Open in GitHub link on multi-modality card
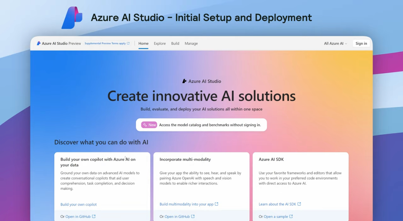This screenshot has height=221, width=403. pyautogui.click(x=177, y=216)
